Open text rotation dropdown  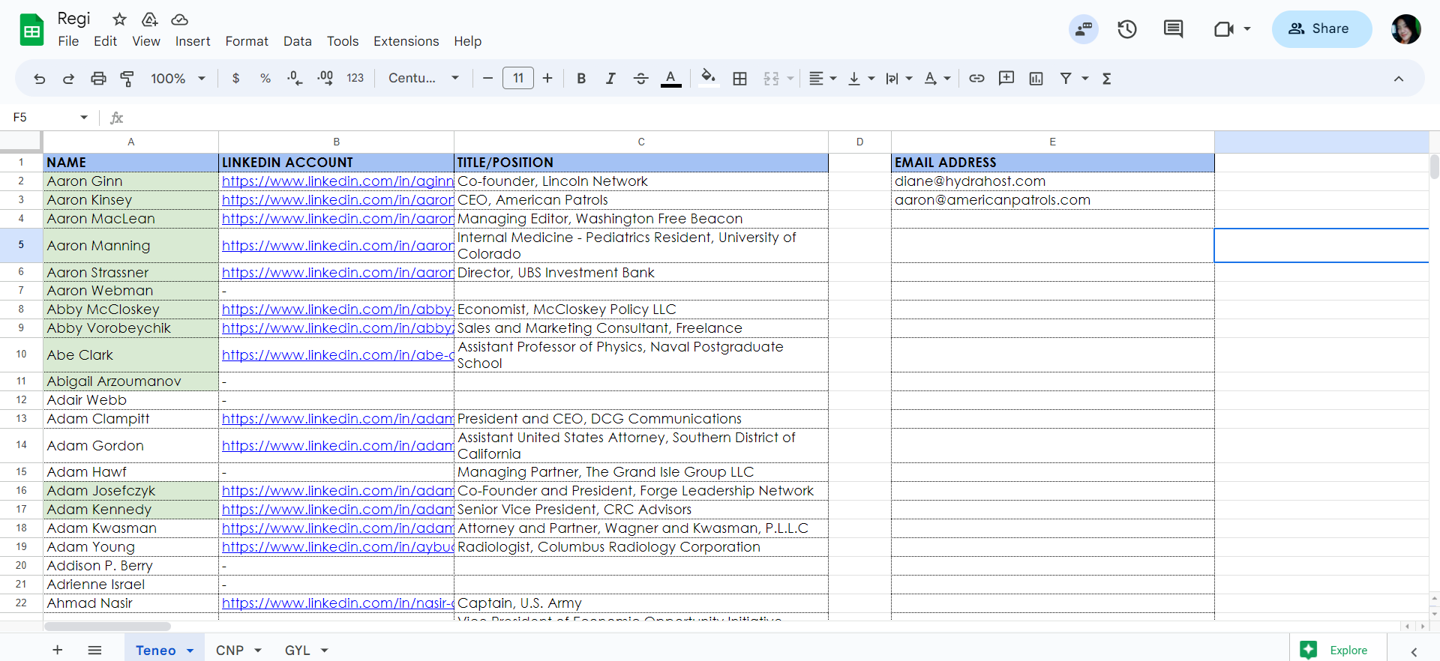click(937, 79)
